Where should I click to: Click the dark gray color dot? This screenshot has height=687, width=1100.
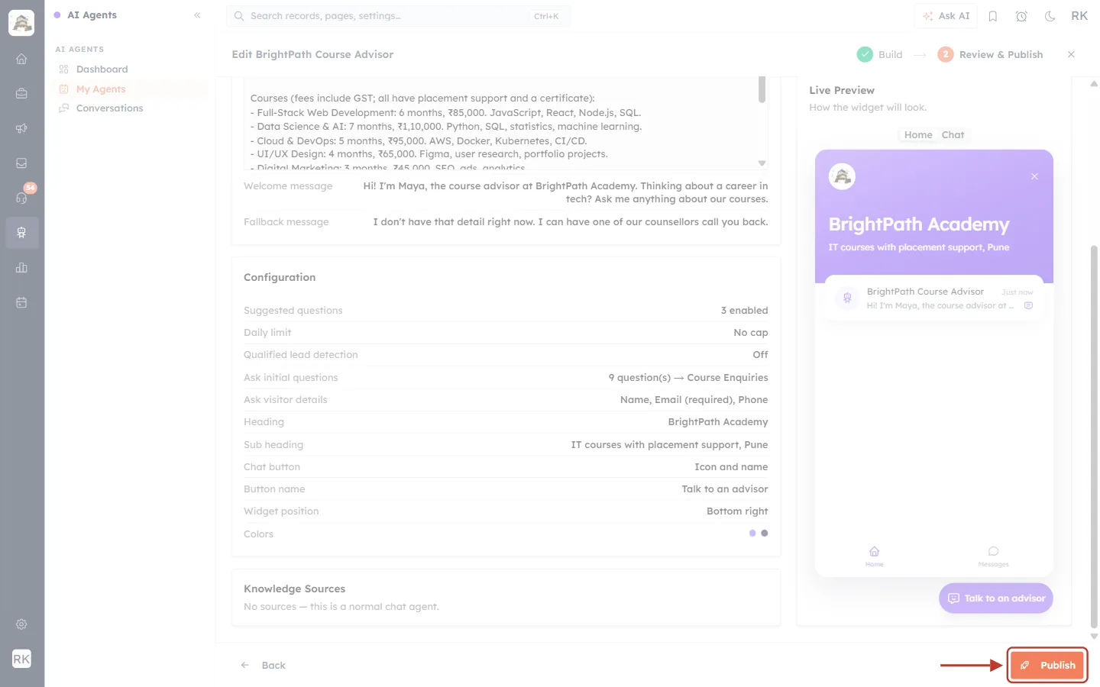tap(765, 534)
